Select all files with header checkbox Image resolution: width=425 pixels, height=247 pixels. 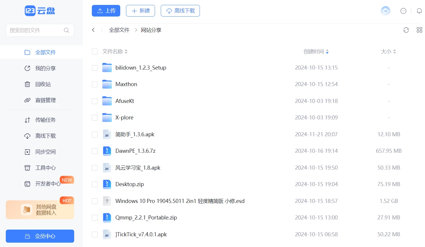95,52
